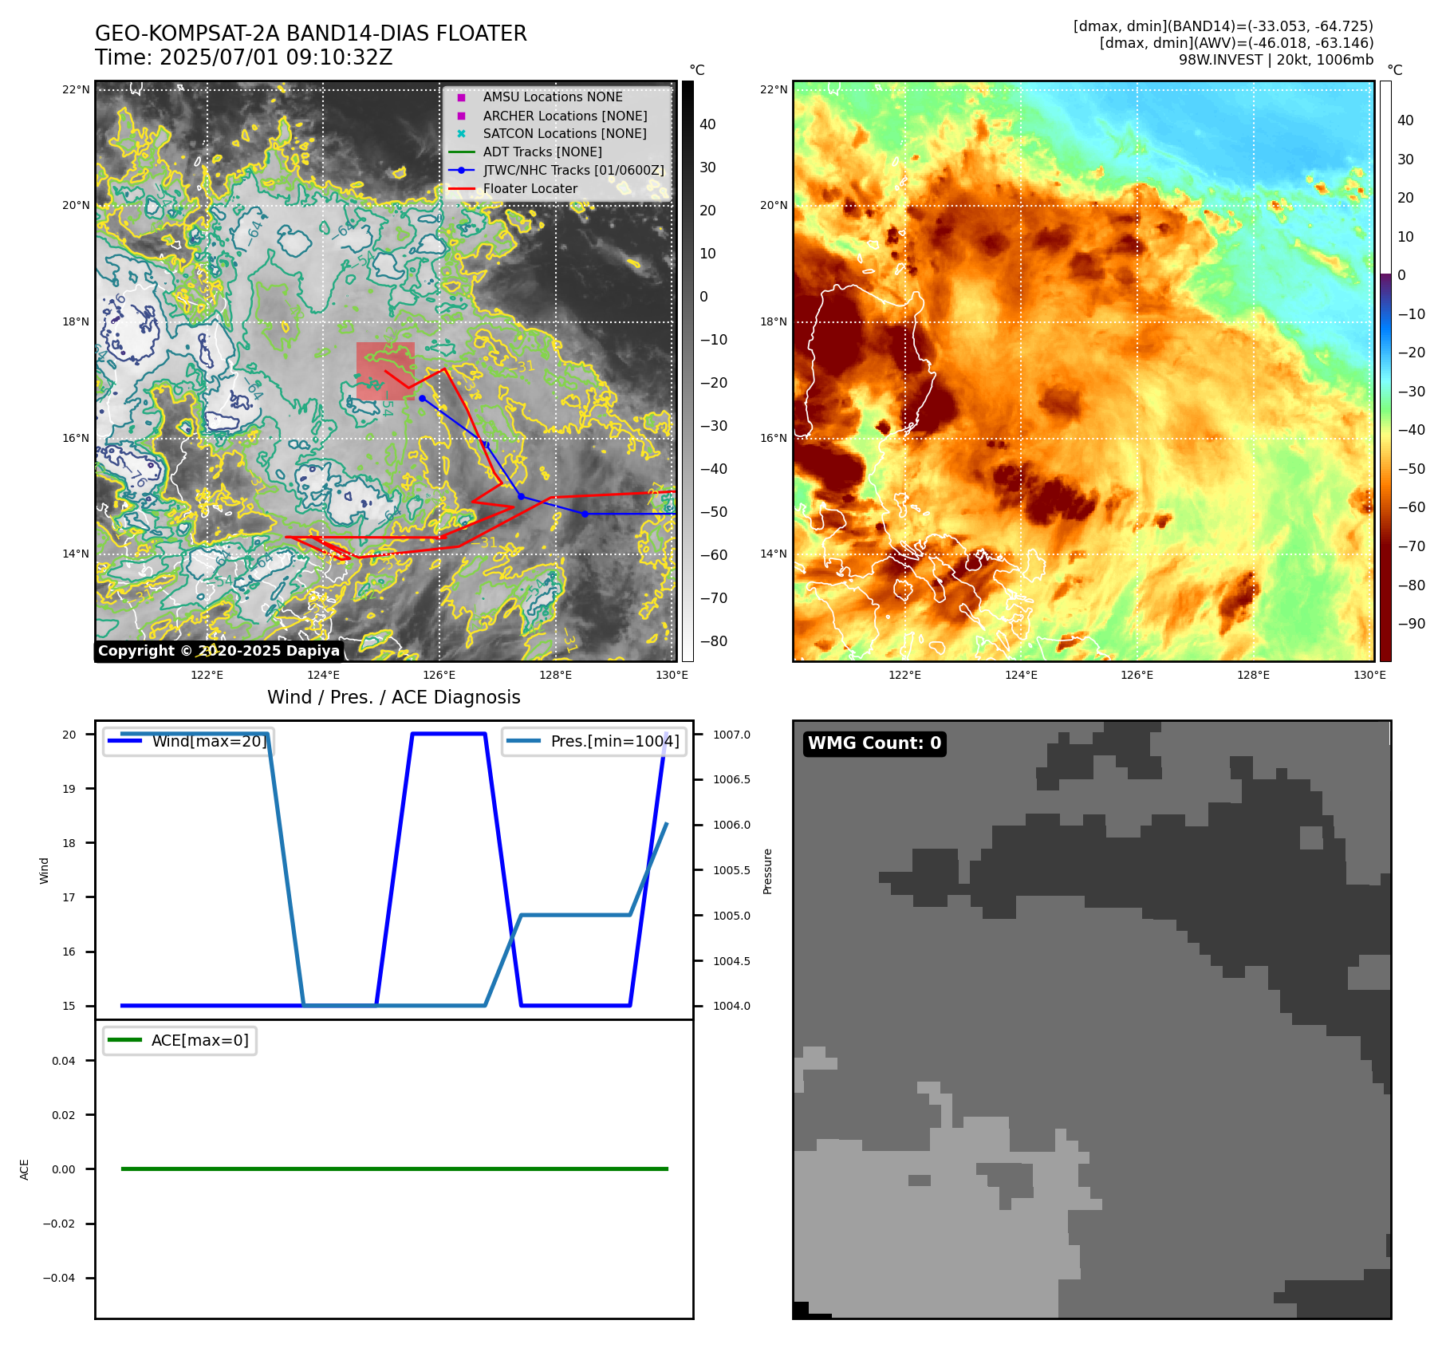Open the grayscale infrared satellite map

click(386, 371)
